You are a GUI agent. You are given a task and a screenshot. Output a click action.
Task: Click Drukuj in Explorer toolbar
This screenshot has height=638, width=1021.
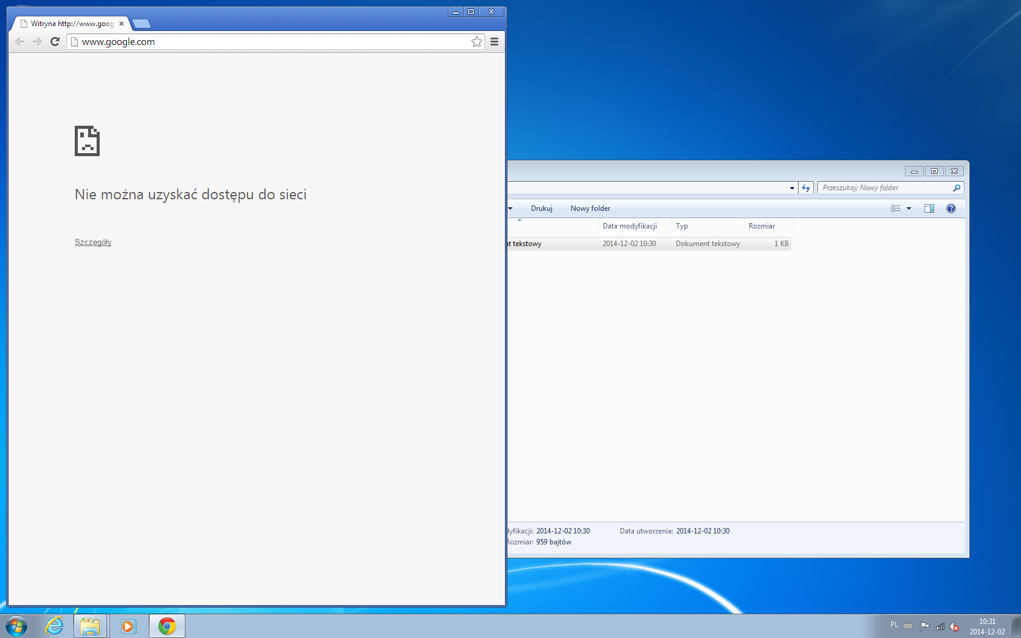pyautogui.click(x=541, y=208)
